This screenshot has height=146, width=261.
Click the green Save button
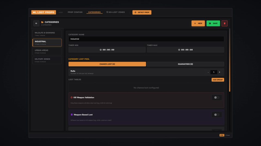click(x=213, y=23)
